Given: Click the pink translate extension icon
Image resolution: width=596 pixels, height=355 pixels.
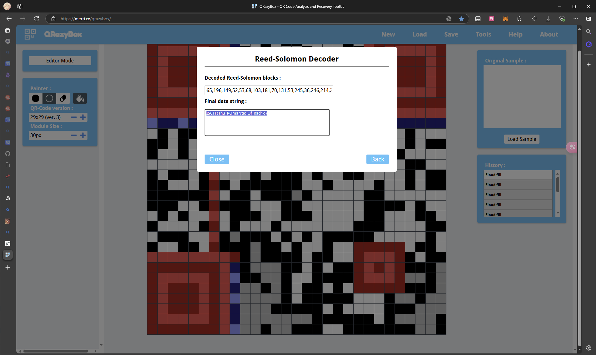Looking at the screenshot, I should tap(492, 19).
